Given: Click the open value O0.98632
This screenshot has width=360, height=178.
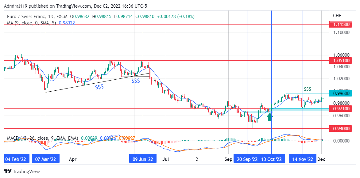Looking at the screenshot, I should pyautogui.click(x=80, y=17).
